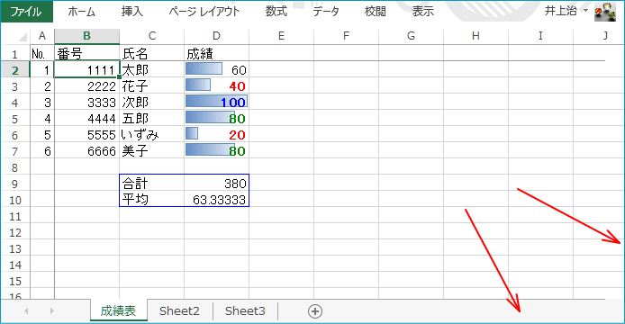
Task: Add a new sheet with plus button
Action: (x=315, y=311)
